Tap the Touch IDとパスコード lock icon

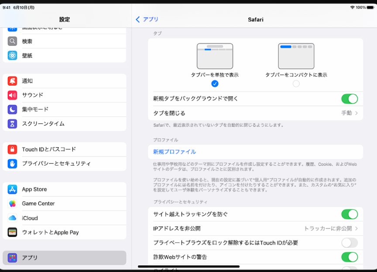coord(12,150)
